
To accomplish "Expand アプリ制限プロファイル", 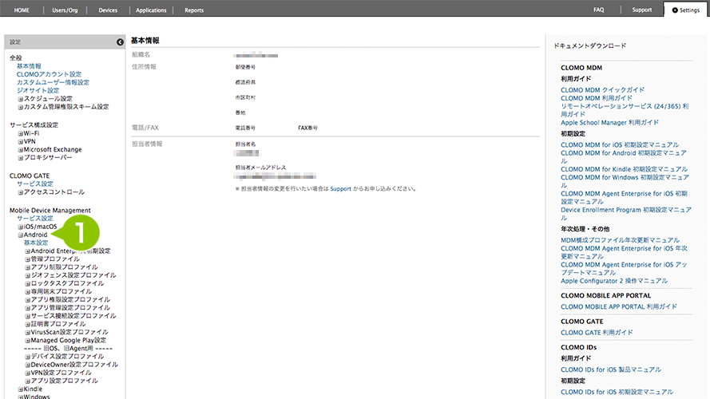I will pyautogui.click(x=28, y=267).
